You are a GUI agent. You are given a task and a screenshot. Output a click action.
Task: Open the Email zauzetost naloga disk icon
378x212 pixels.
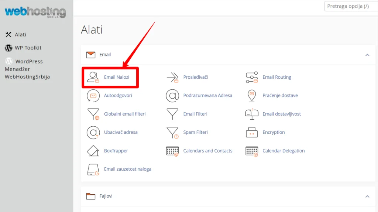[93, 169]
